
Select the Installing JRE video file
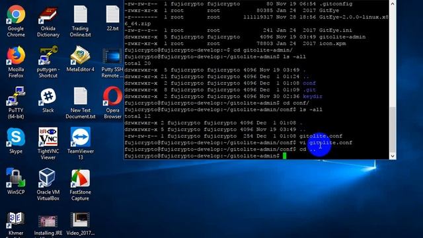click(48, 225)
